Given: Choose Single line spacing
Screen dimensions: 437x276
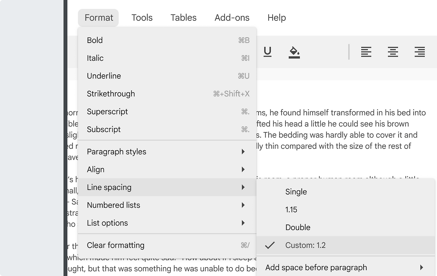Looking at the screenshot, I should click(x=296, y=192).
